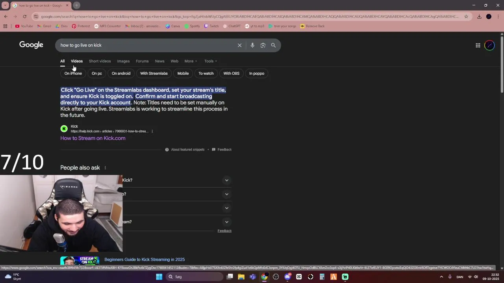Switch to the Web tab
504x283 pixels.
(x=174, y=61)
